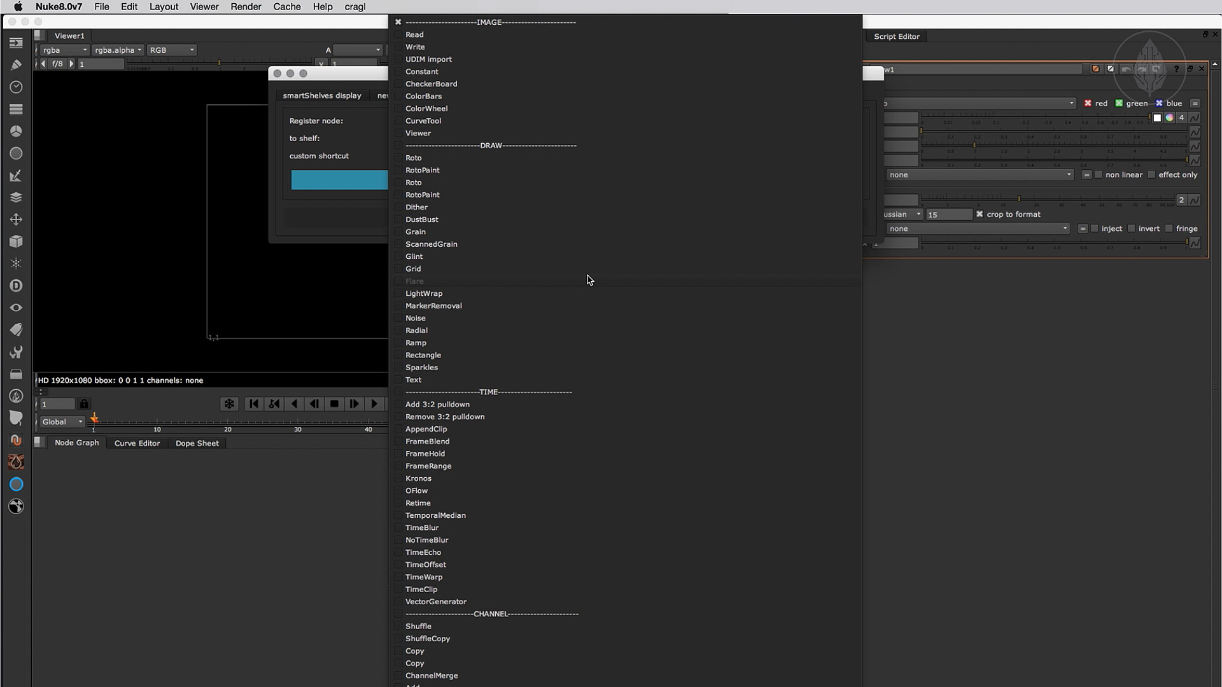The width and height of the screenshot is (1222, 687).
Task: Click the Time nodes clock icon
Action: click(16, 87)
